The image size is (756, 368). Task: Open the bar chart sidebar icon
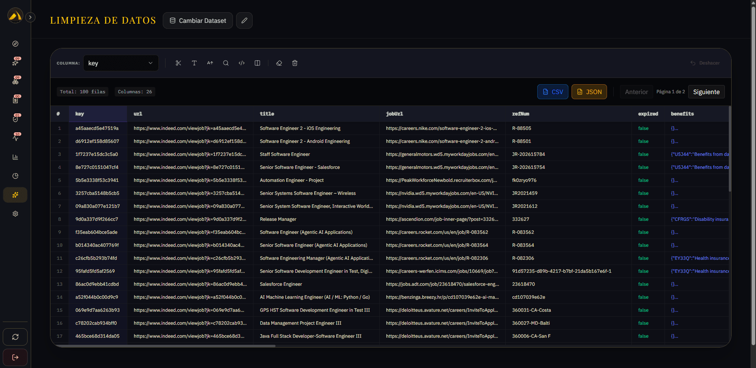15,157
